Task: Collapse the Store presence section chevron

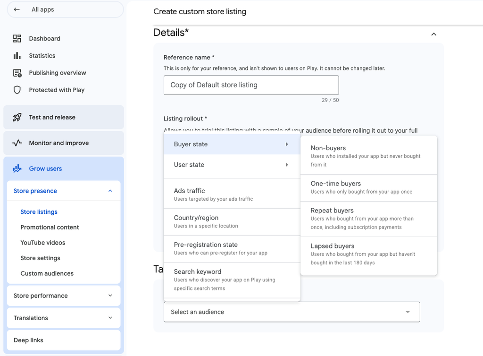Action: (110, 191)
